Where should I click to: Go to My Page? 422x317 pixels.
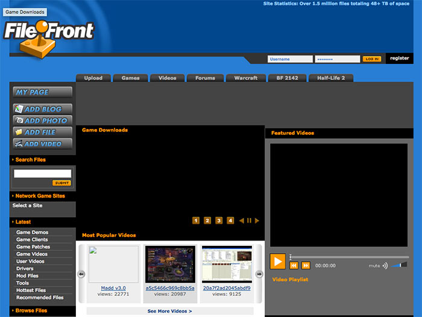coord(43,92)
